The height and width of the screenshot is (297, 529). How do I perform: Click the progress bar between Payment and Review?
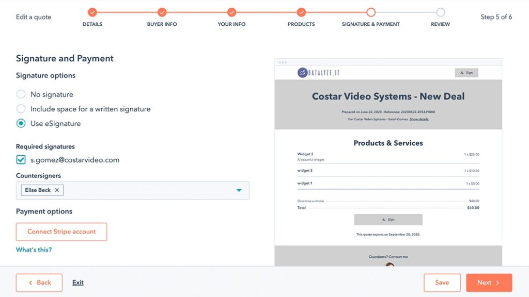point(406,11)
